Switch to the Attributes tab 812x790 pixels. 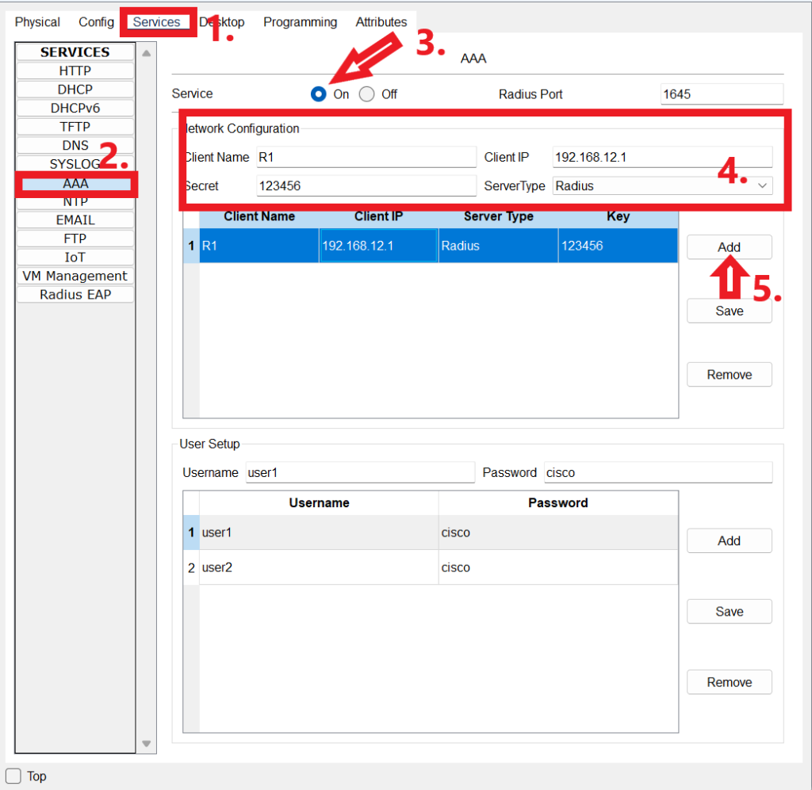pyautogui.click(x=381, y=22)
